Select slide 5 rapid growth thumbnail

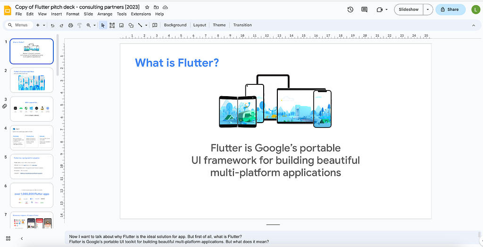click(x=32, y=166)
